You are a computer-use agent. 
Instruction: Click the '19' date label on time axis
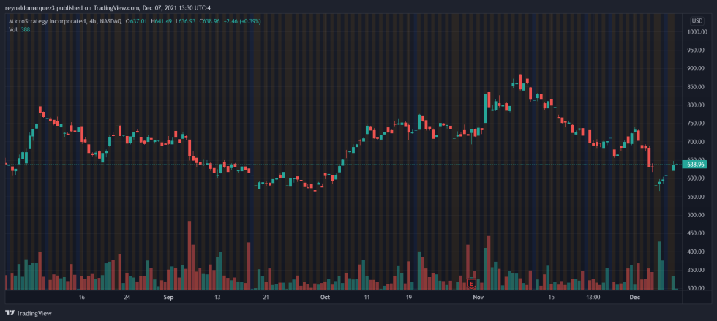(409, 298)
